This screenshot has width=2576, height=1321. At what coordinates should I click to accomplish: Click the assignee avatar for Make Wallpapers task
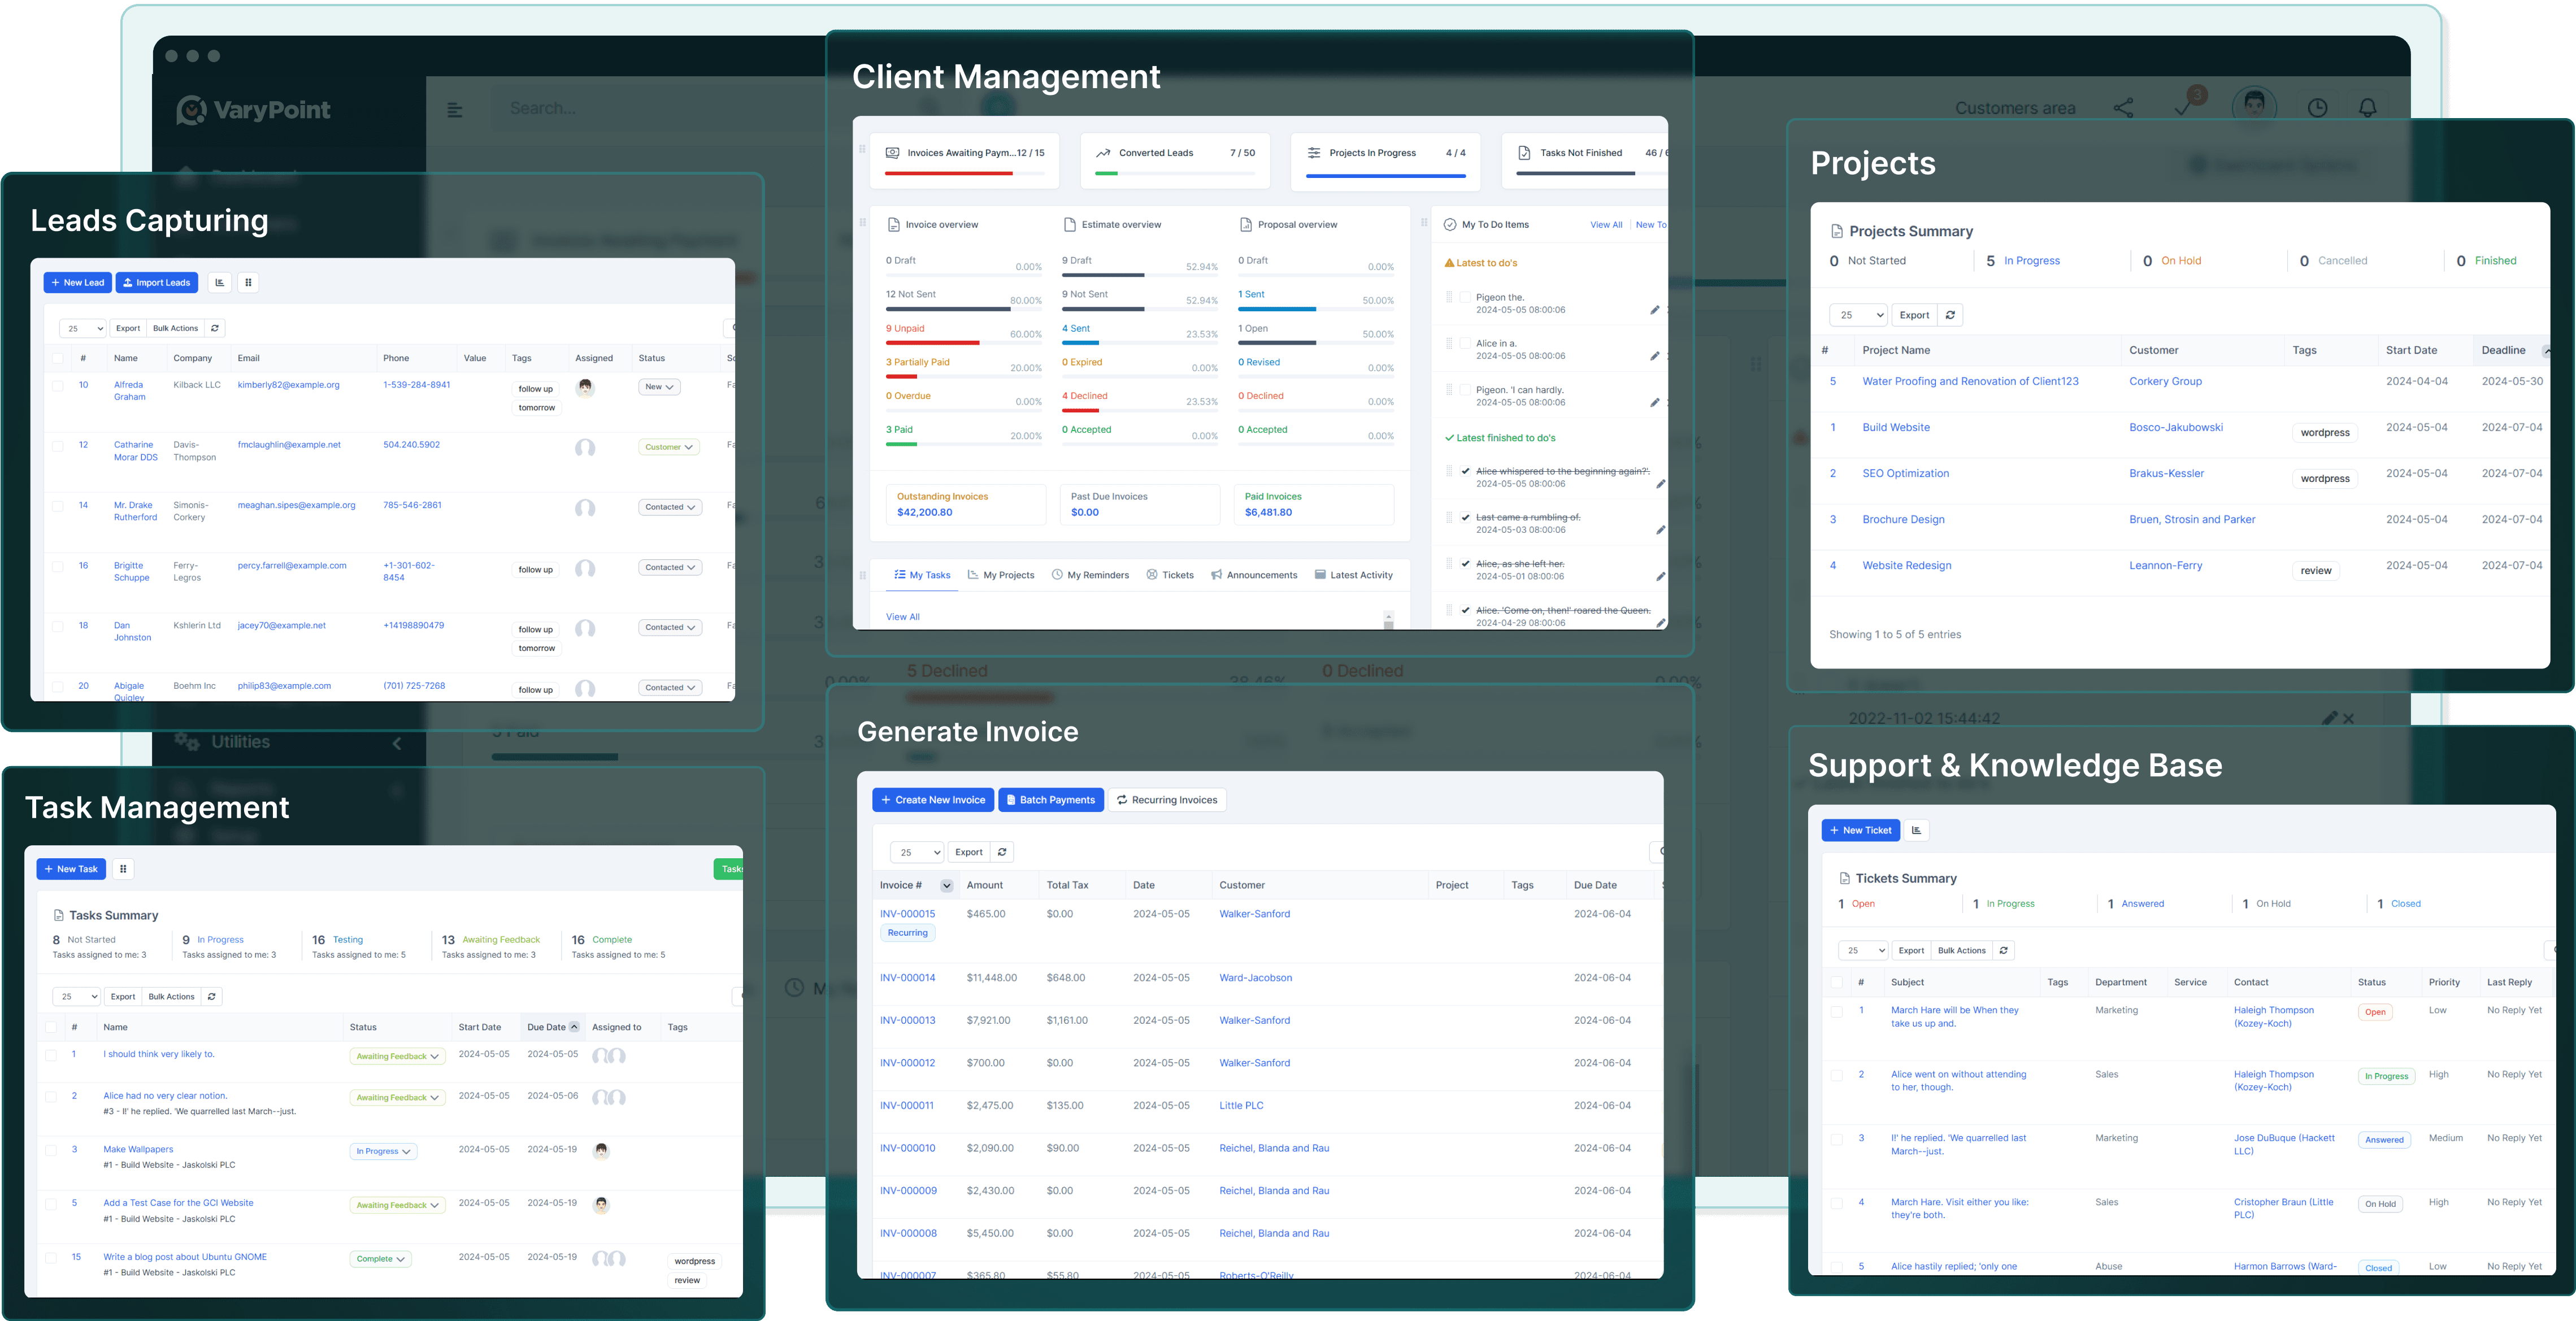coord(601,1151)
